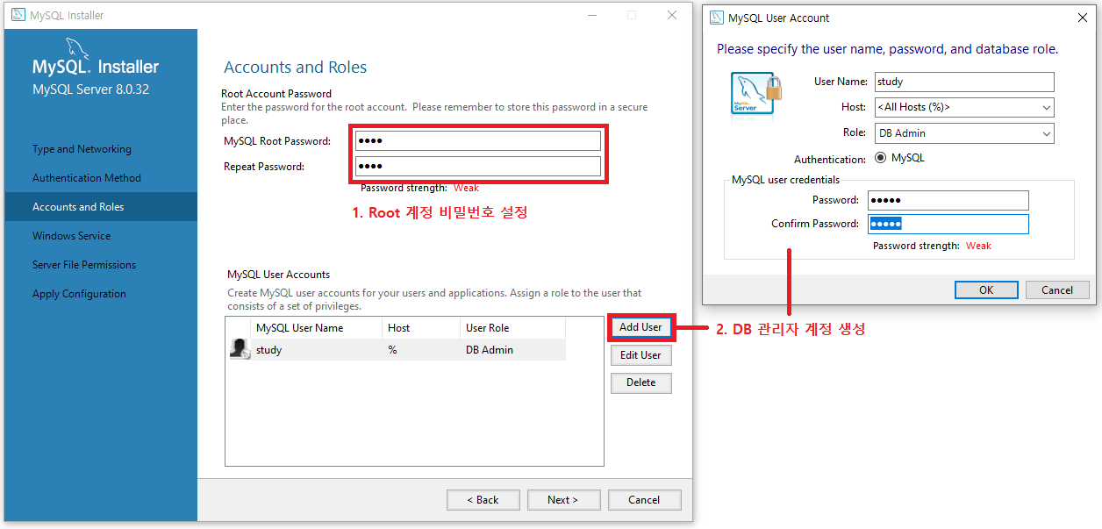Confirm user account with OK button
1102x529 pixels.
click(986, 290)
